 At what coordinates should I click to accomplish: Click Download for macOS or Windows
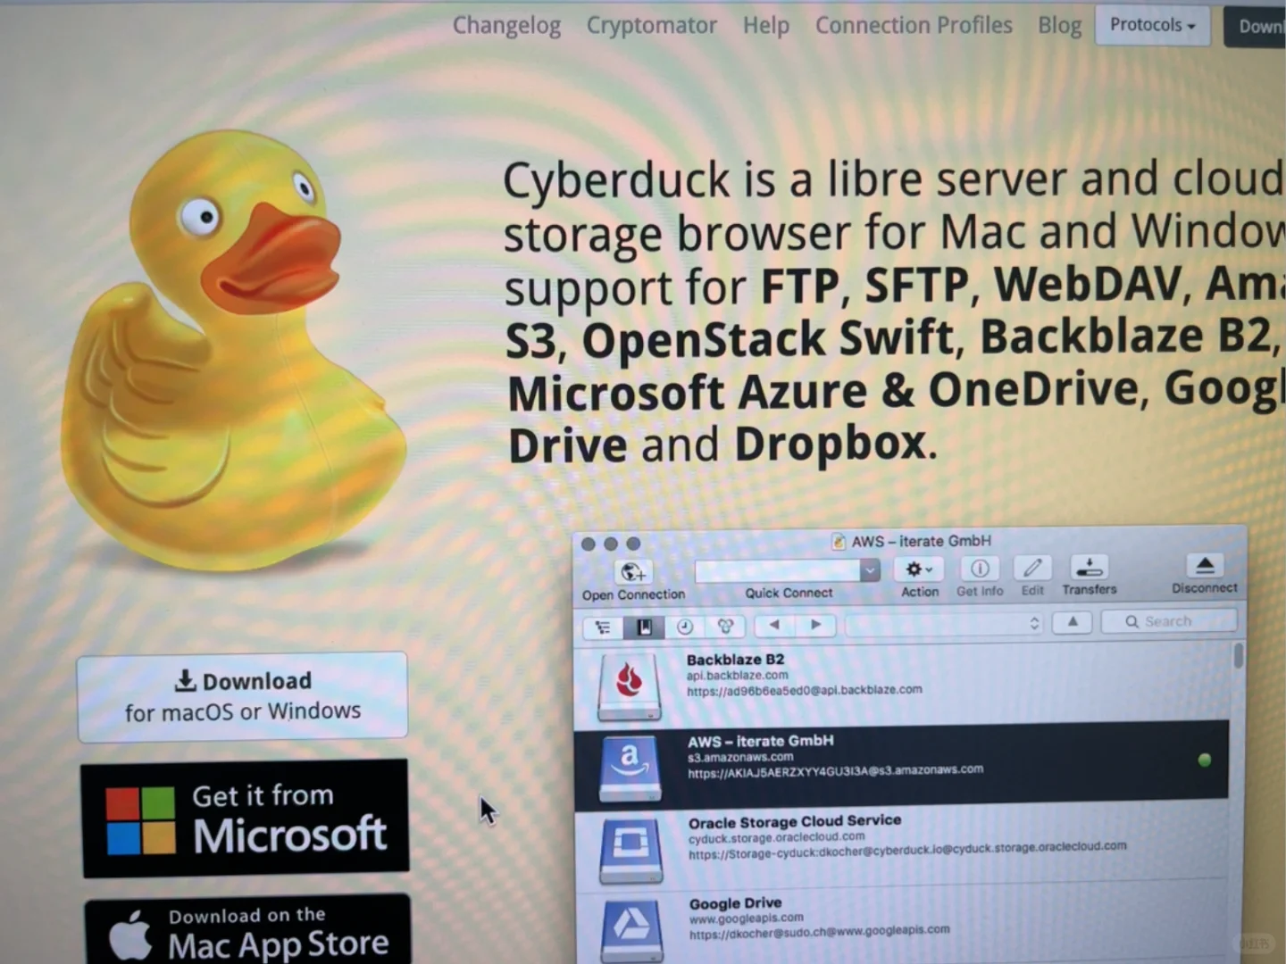coord(242,695)
